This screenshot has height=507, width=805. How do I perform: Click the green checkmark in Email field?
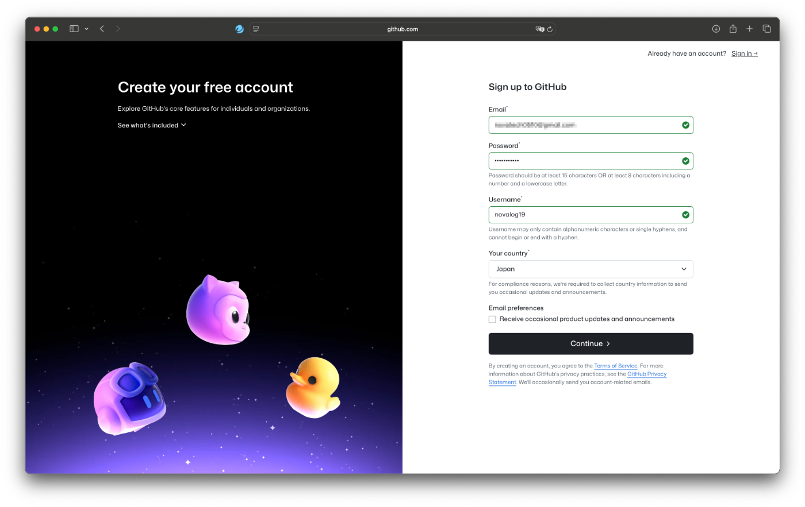685,125
